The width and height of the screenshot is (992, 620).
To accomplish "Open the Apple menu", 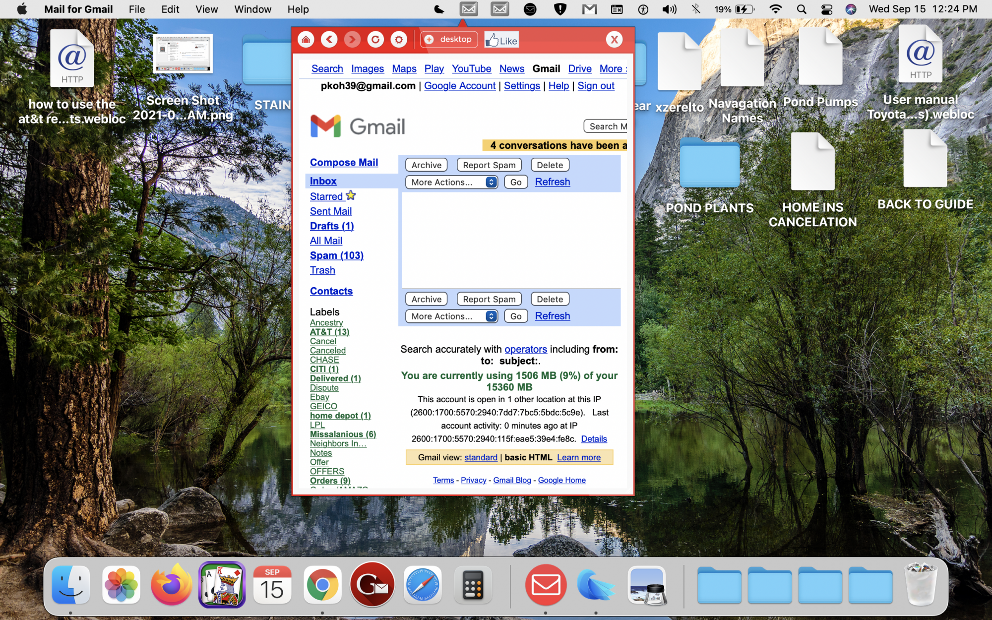I will coord(22,9).
